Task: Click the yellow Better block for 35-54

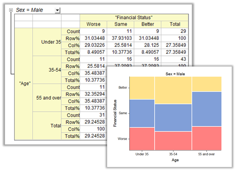Action: [x=173, y=90]
